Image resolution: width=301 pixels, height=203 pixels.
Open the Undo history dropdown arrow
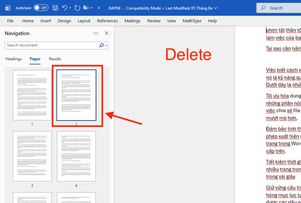click(70, 8)
